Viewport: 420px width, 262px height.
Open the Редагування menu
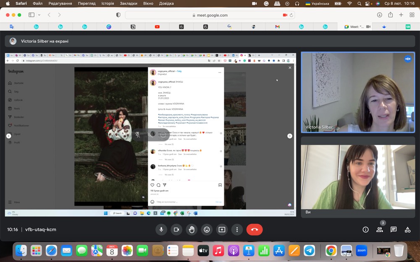coord(60,3)
